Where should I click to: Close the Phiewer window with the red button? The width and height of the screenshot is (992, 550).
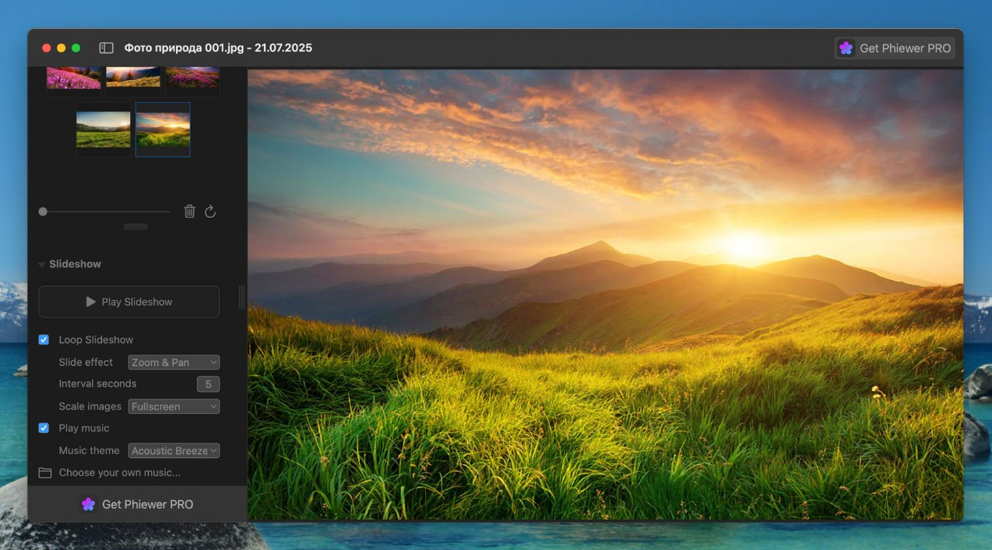[x=46, y=48]
